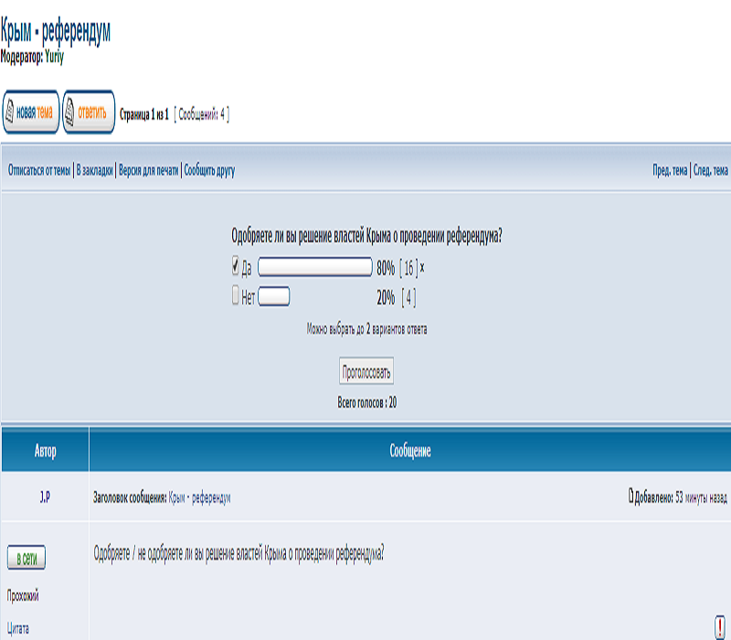
Task: Click the 'ответить' reply button
Action: click(x=89, y=112)
